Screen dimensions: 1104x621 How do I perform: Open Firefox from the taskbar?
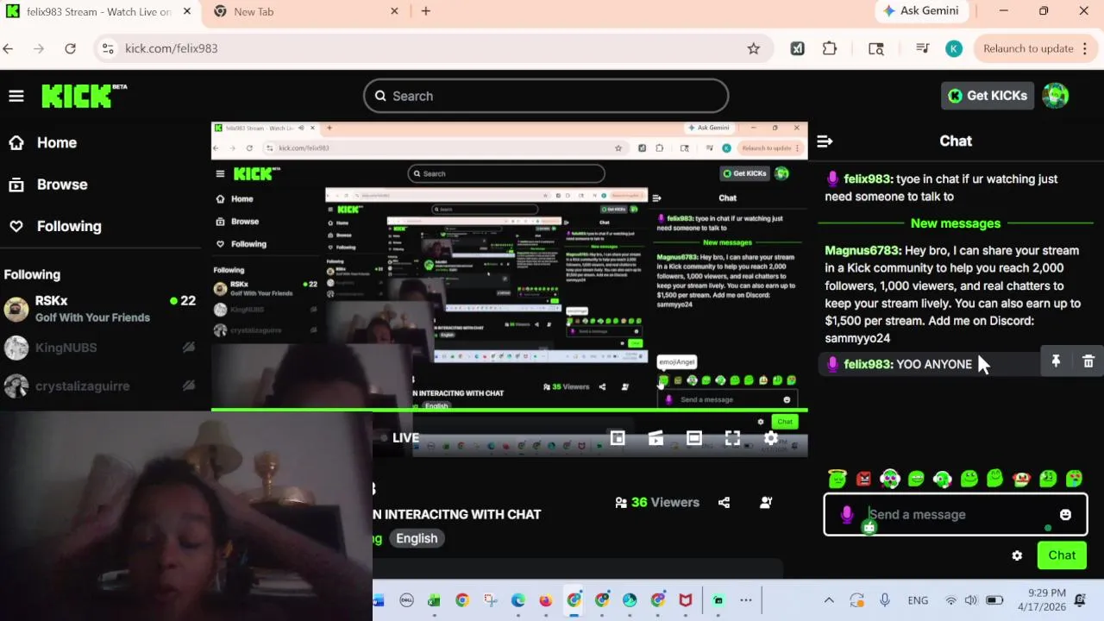545,600
